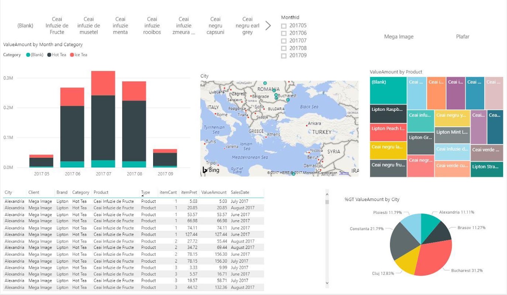507x295 pixels.
Task: Click the next arrow in the product slicer
Action: 268,25
